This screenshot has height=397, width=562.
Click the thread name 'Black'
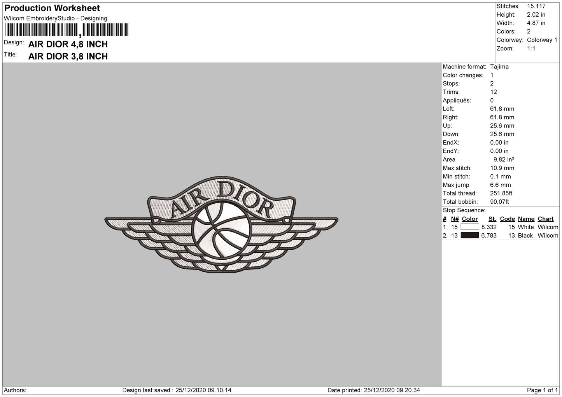(x=525, y=236)
